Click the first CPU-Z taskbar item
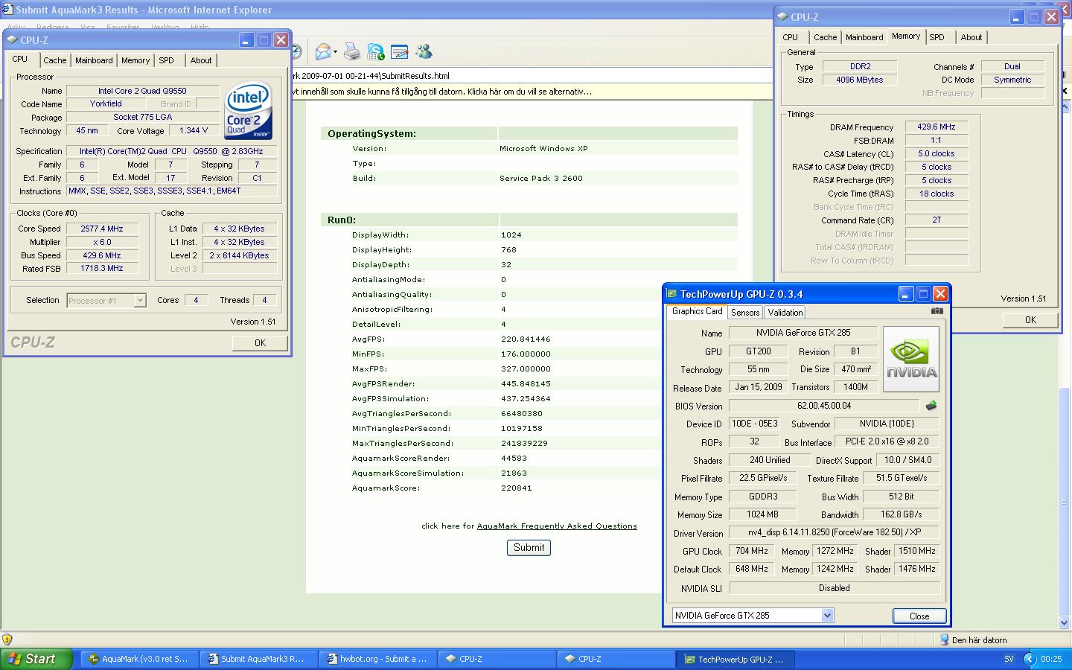 (x=497, y=659)
